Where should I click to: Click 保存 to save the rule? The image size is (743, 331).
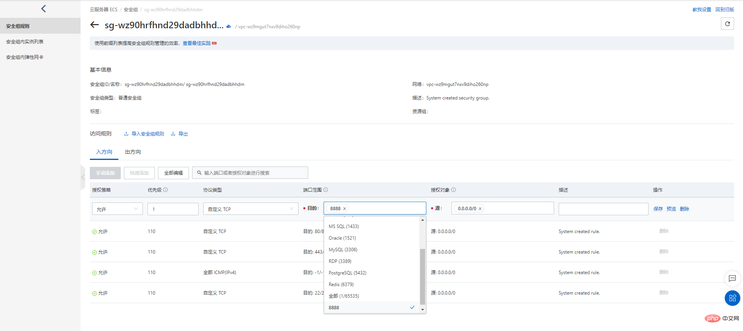(658, 209)
